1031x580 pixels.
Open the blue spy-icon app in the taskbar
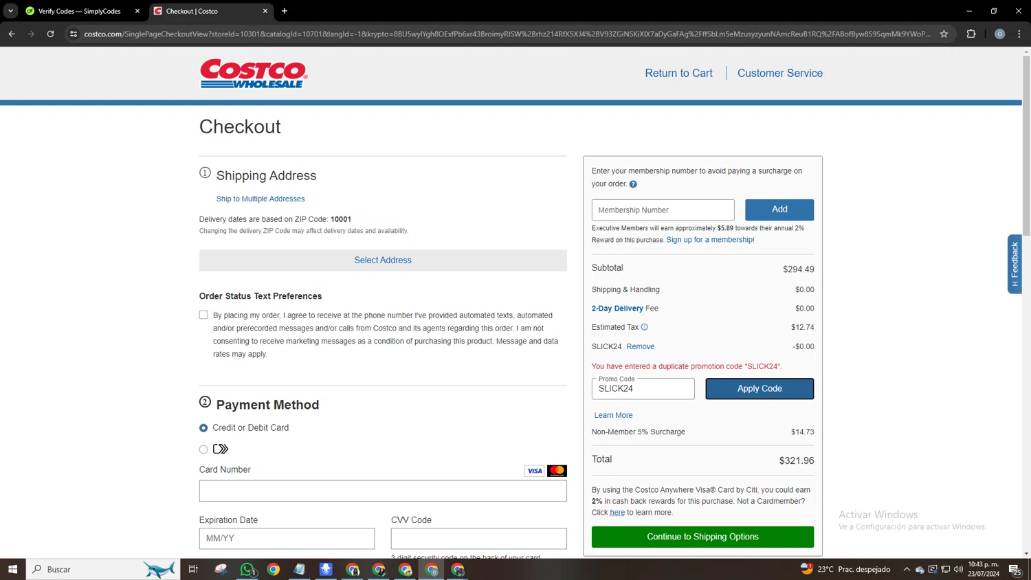coord(326,569)
